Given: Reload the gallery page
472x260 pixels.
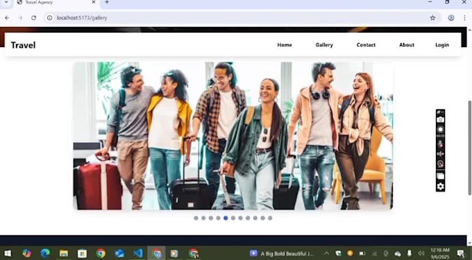Looking at the screenshot, I should [34, 18].
